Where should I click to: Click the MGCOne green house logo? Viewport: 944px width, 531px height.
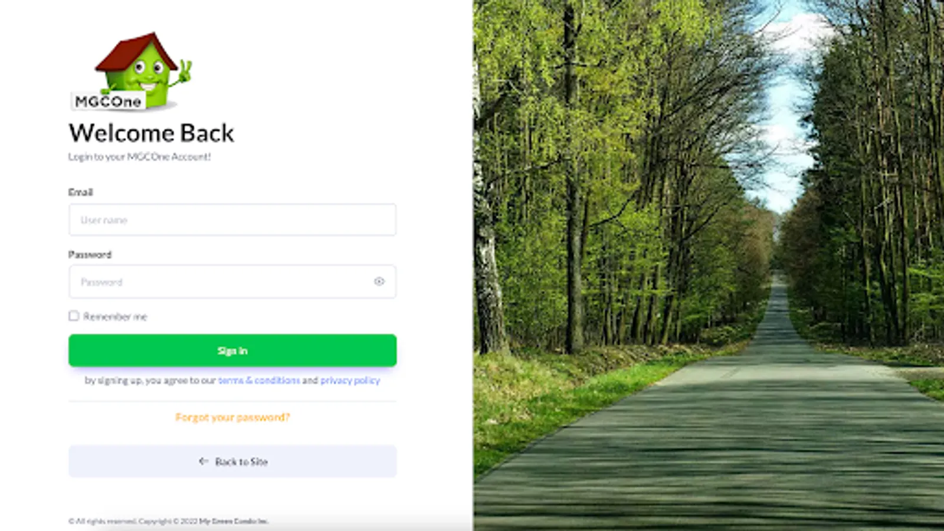click(x=132, y=71)
